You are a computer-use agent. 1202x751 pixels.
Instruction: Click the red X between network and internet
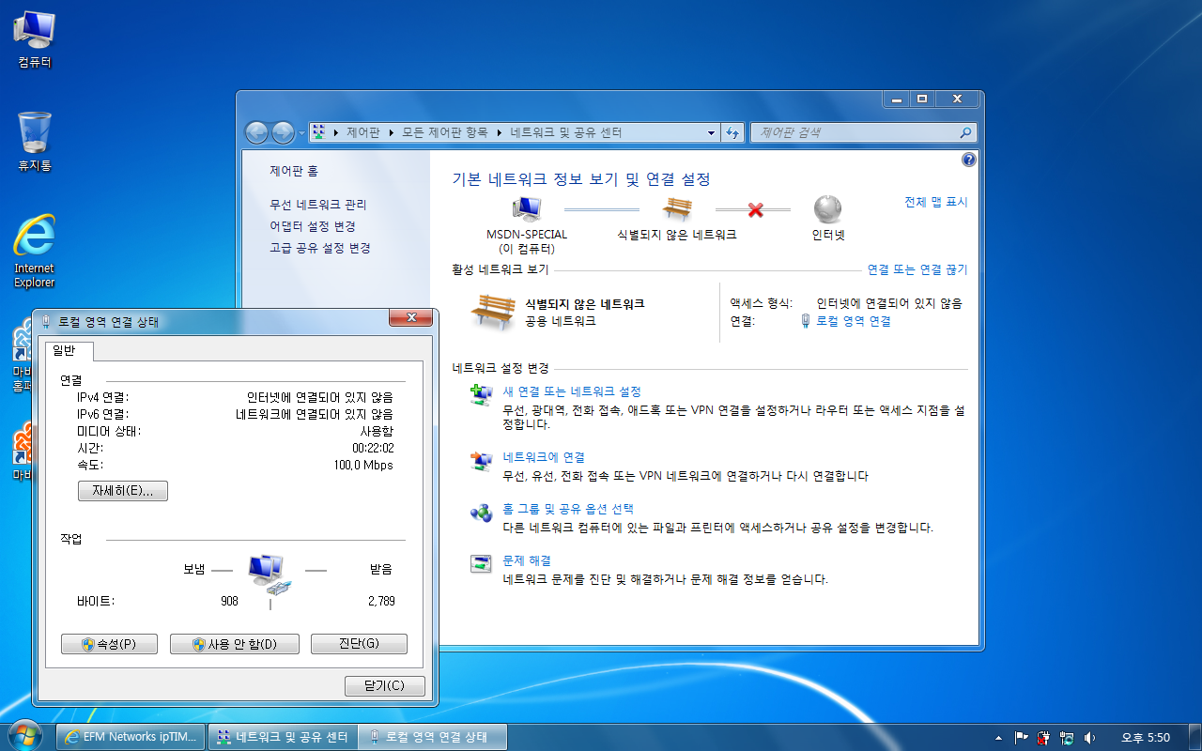point(755,210)
